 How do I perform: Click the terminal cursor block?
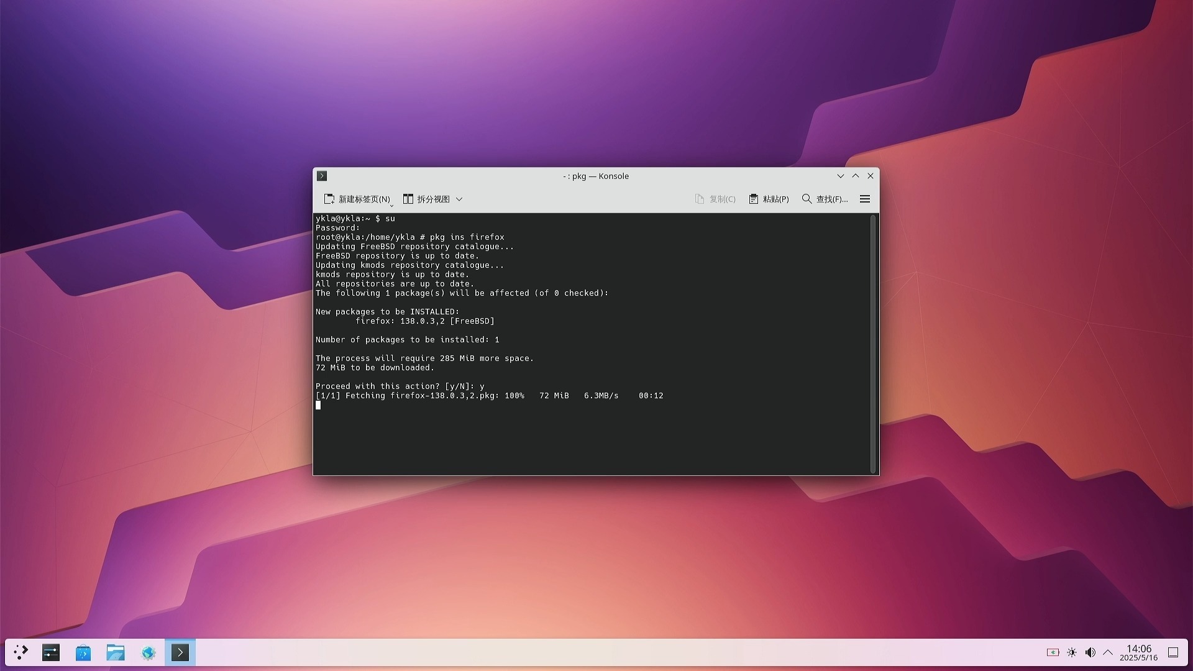[318, 405]
